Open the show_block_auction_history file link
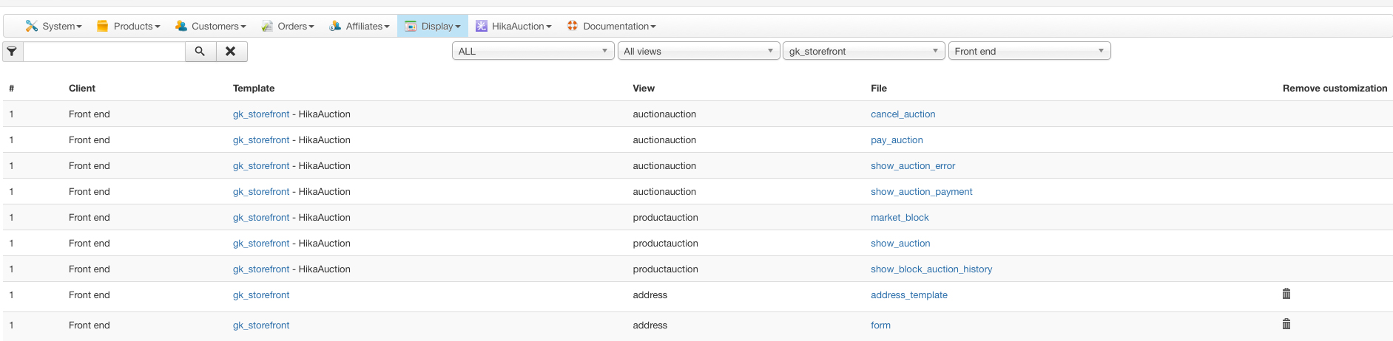Screen dimensions: 1393x341 click(x=931, y=269)
